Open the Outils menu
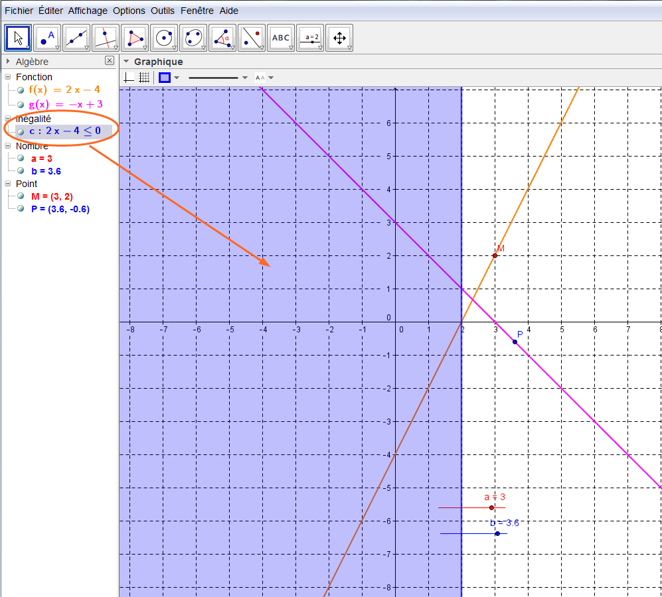The image size is (662, 597). (163, 11)
